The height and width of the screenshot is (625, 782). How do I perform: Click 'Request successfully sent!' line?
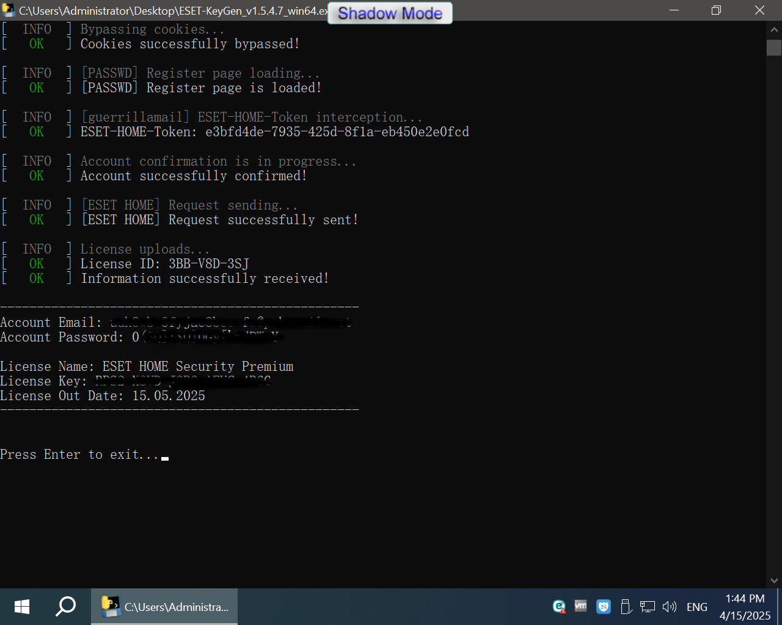[x=263, y=220]
